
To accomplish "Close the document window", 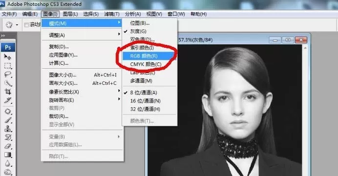I will (x=301, y=40).
